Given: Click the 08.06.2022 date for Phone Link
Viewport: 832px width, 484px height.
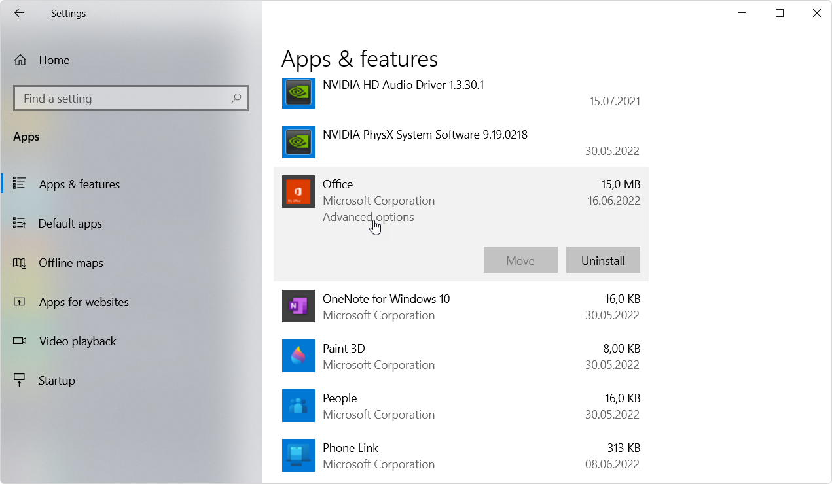Looking at the screenshot, I should (613, 464).
